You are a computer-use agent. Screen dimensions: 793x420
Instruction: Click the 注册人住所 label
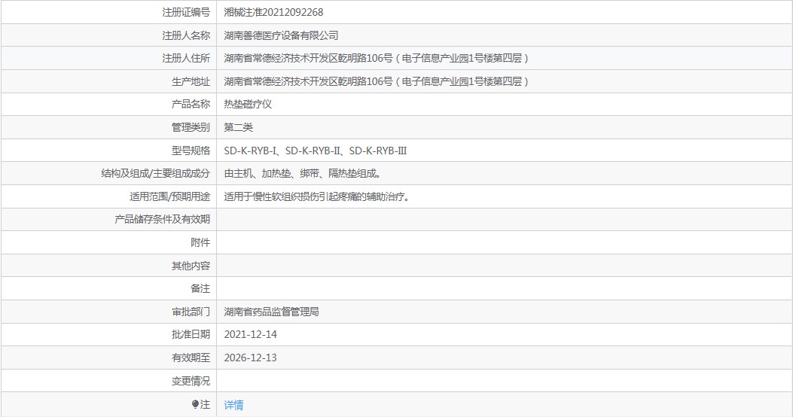[x=186, y=58]
